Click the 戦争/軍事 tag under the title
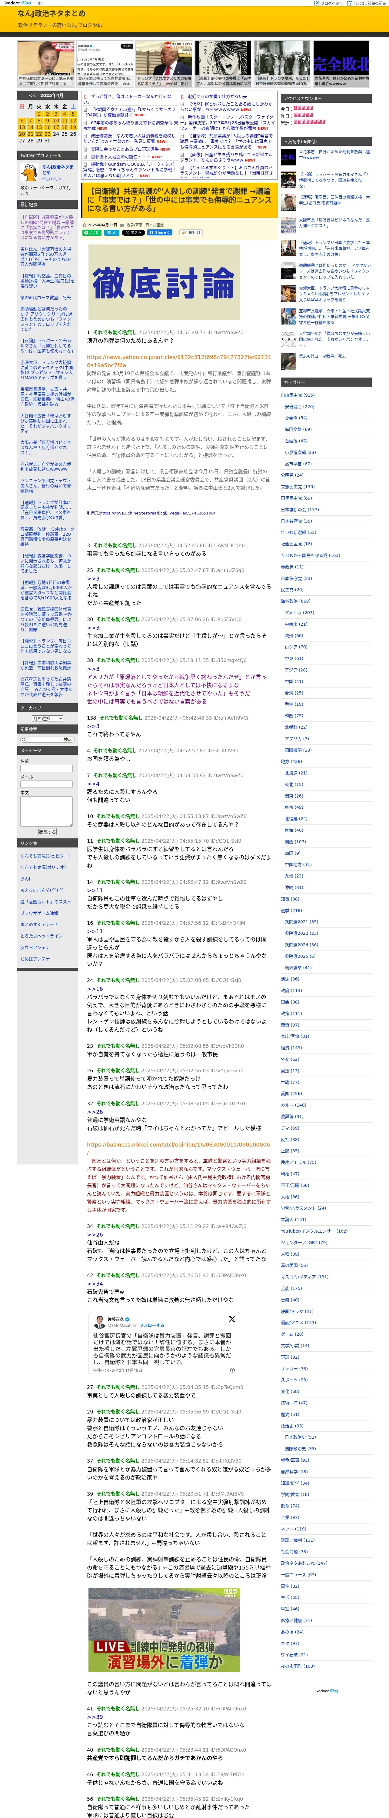389x1818 pixels. pyautogui.click(x=134, y=225)
